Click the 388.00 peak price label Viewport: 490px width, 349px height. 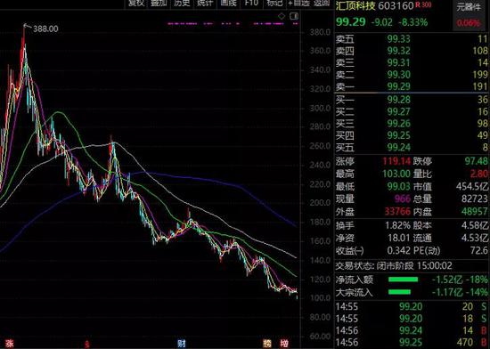[x=45, y=29]
